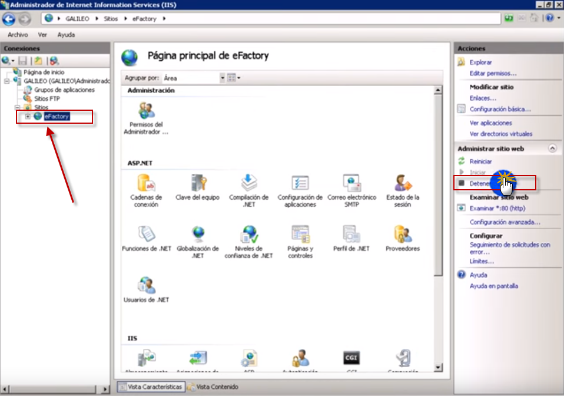
Task: Switch to Vista Contenido tab
Action: click(x=213, y=387)
